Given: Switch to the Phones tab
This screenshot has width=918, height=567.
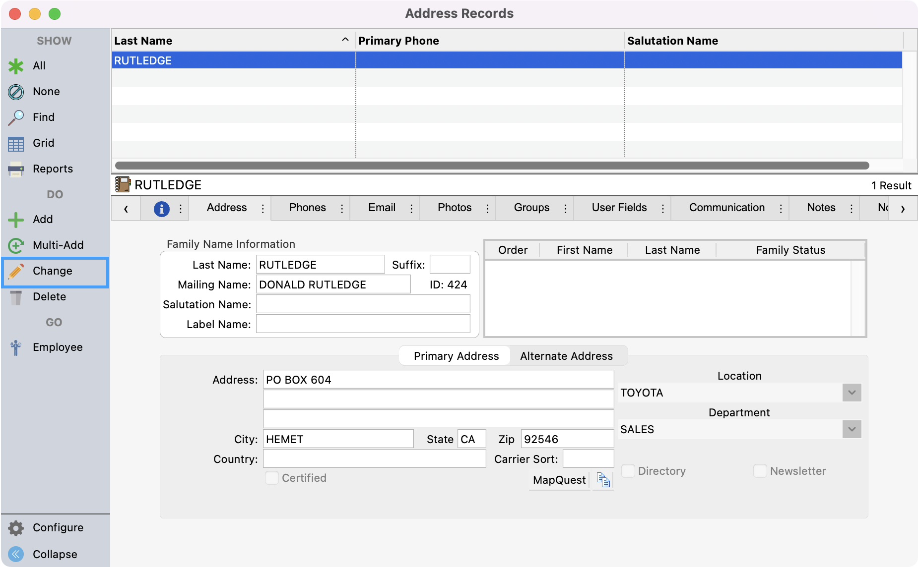Looking at the screenshot, I should click(x=307, y=208).
